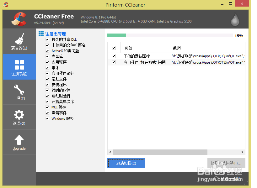This screenshot has height=188, width=257.
Task: Uncheck the 无效的默认图标 result row
Action: 114,56
